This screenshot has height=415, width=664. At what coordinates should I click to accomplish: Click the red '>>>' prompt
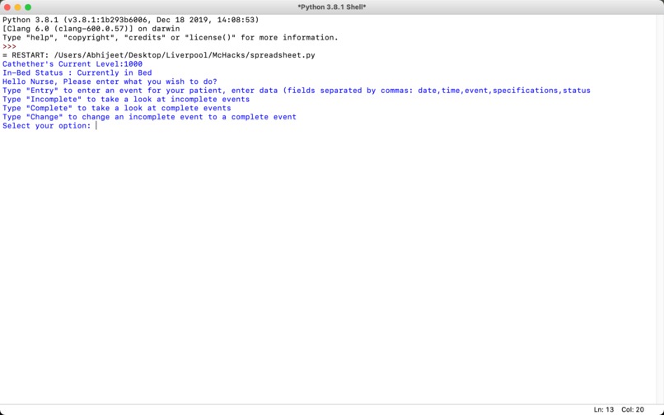[x=9, y=47]
